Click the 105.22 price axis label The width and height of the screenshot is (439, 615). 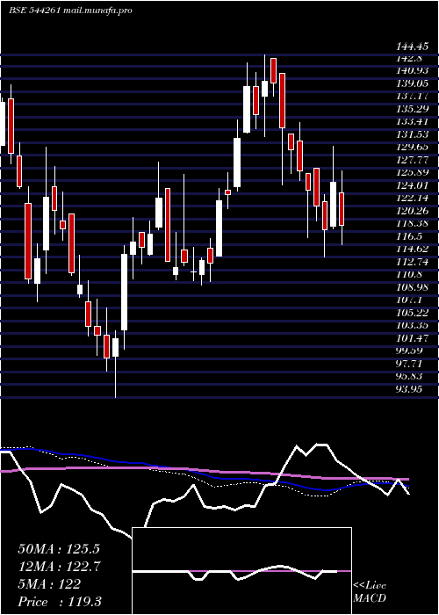point(412,313)
